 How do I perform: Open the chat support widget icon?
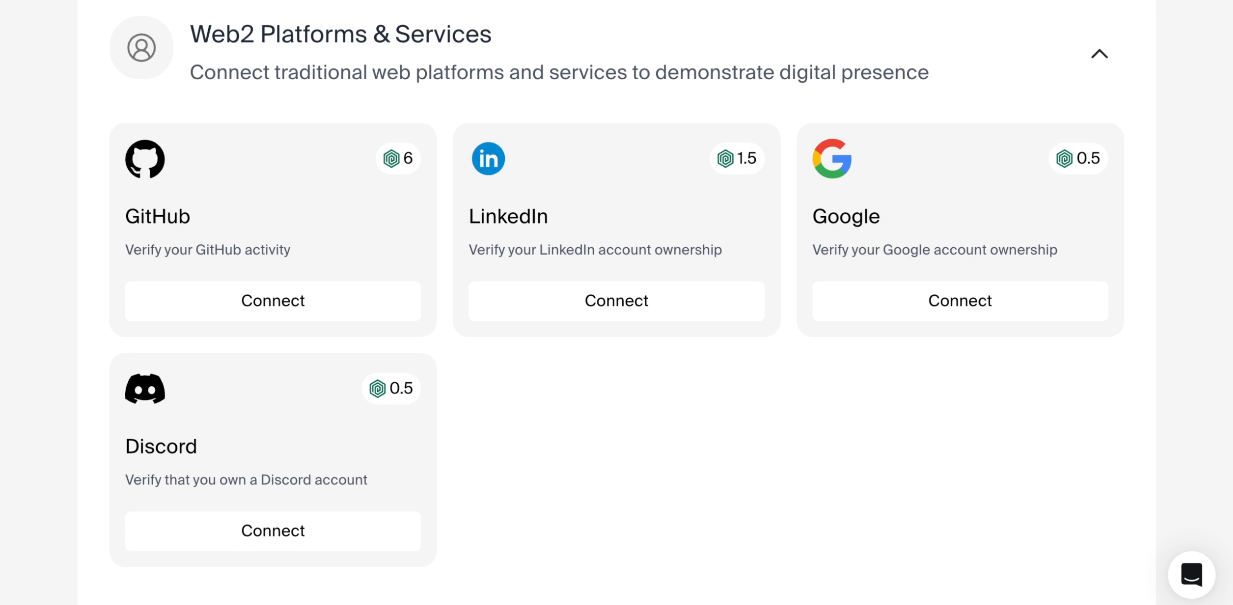coord(1191,574)
